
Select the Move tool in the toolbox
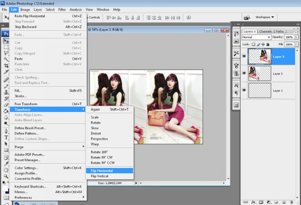click(6, 41)
